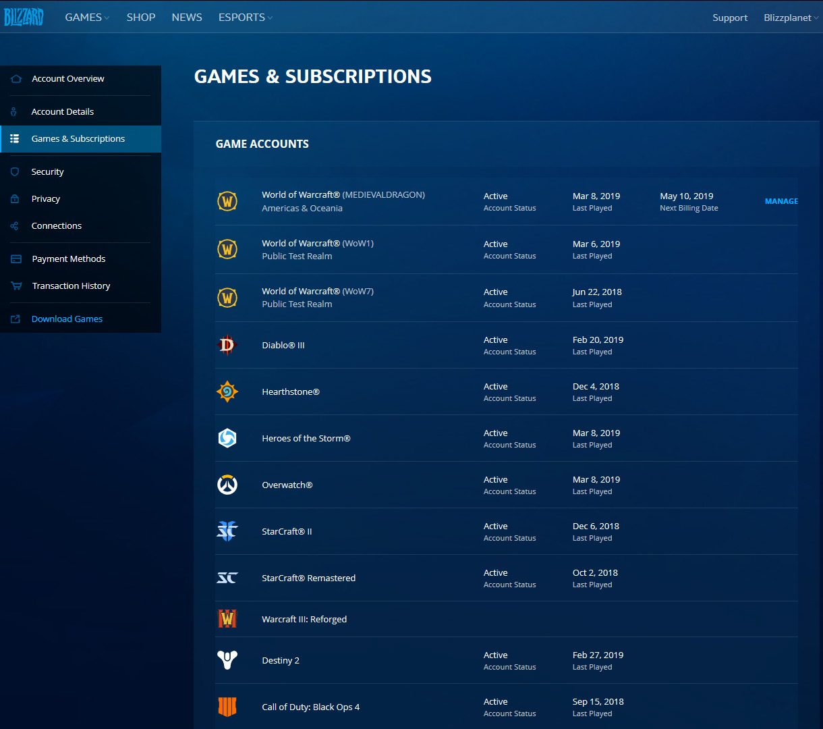
Task: Click the Heroes of the Storm title
Action: (x=306, y=438)
